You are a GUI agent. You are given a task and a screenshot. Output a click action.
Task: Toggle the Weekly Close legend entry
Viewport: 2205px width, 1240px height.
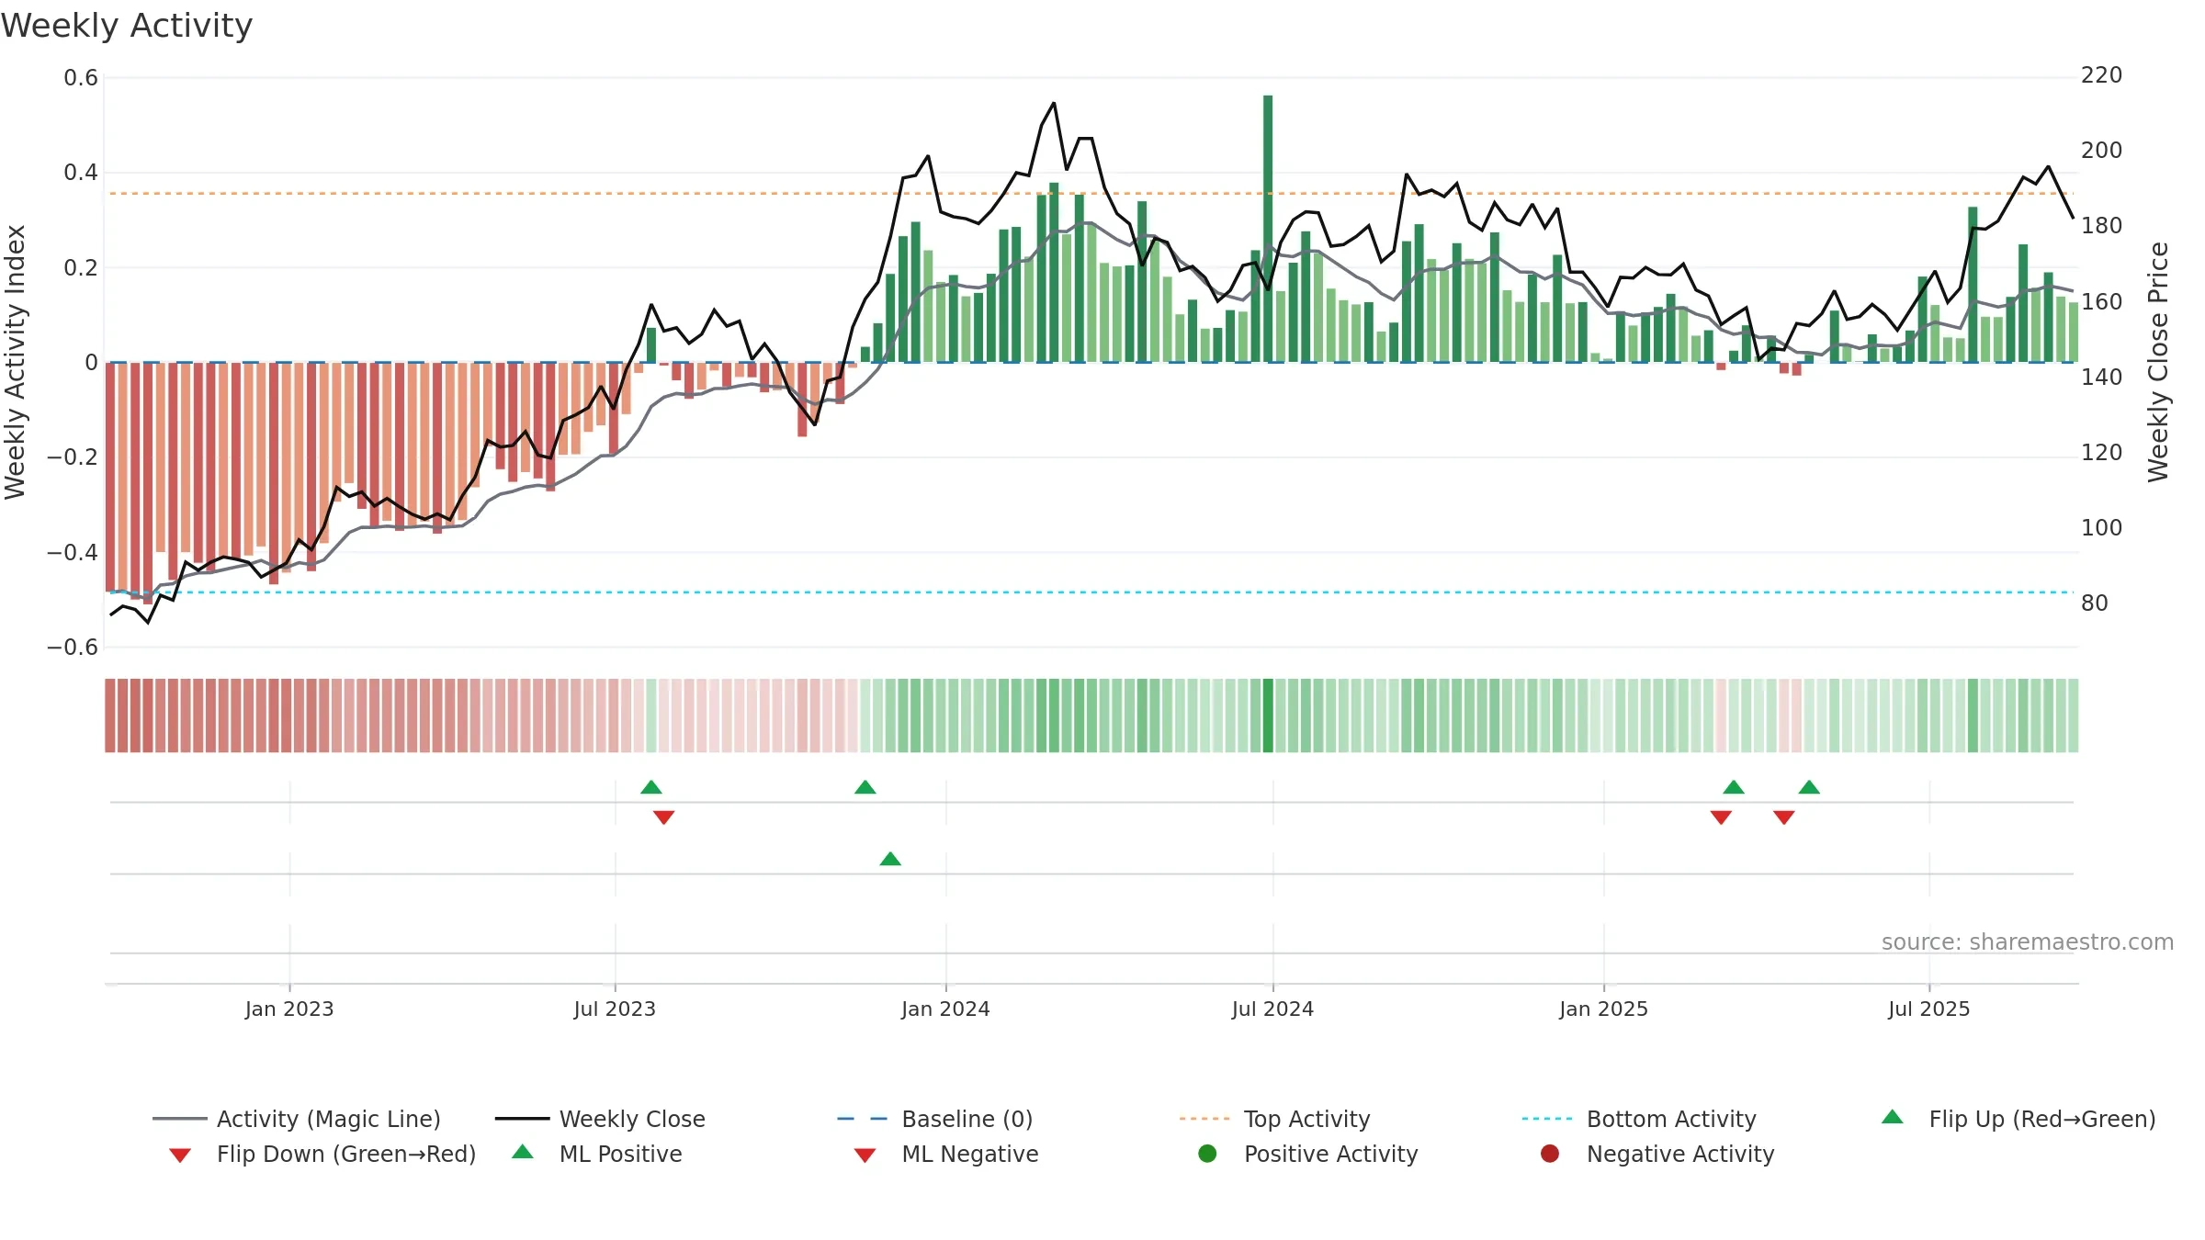click(600, 1119)
